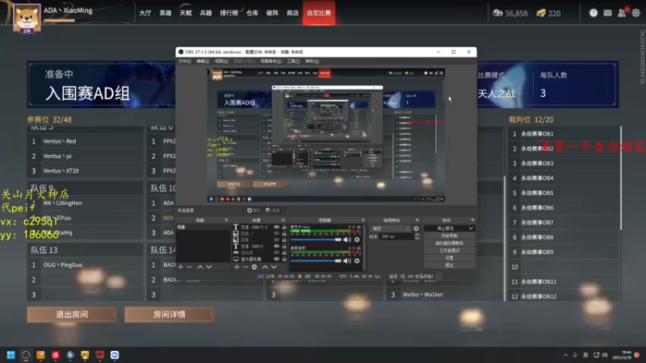Add a new source with plus icon
This screenshot has width=646, height=363.
click(x=237, y=267)
